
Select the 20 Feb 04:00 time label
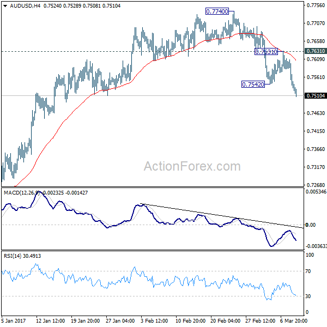pyautogui.click(x=225, y=321)
